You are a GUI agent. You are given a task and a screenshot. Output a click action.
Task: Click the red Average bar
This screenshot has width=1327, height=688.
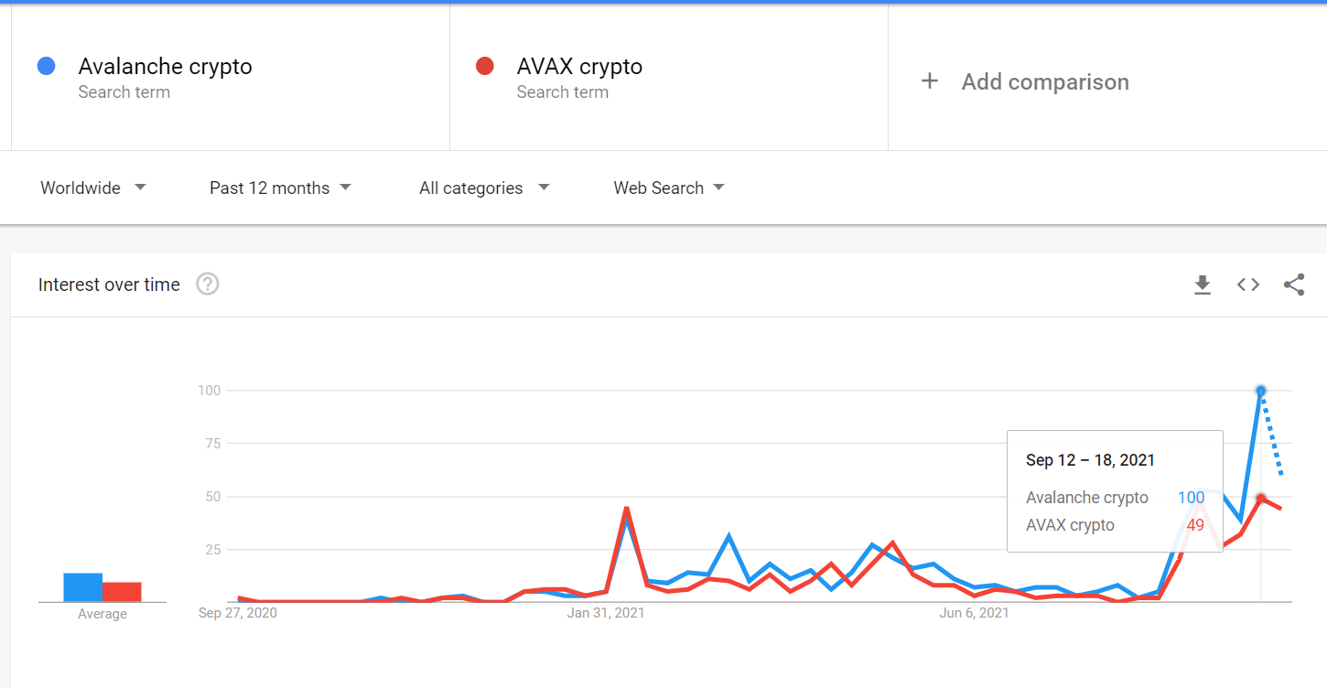122,592
